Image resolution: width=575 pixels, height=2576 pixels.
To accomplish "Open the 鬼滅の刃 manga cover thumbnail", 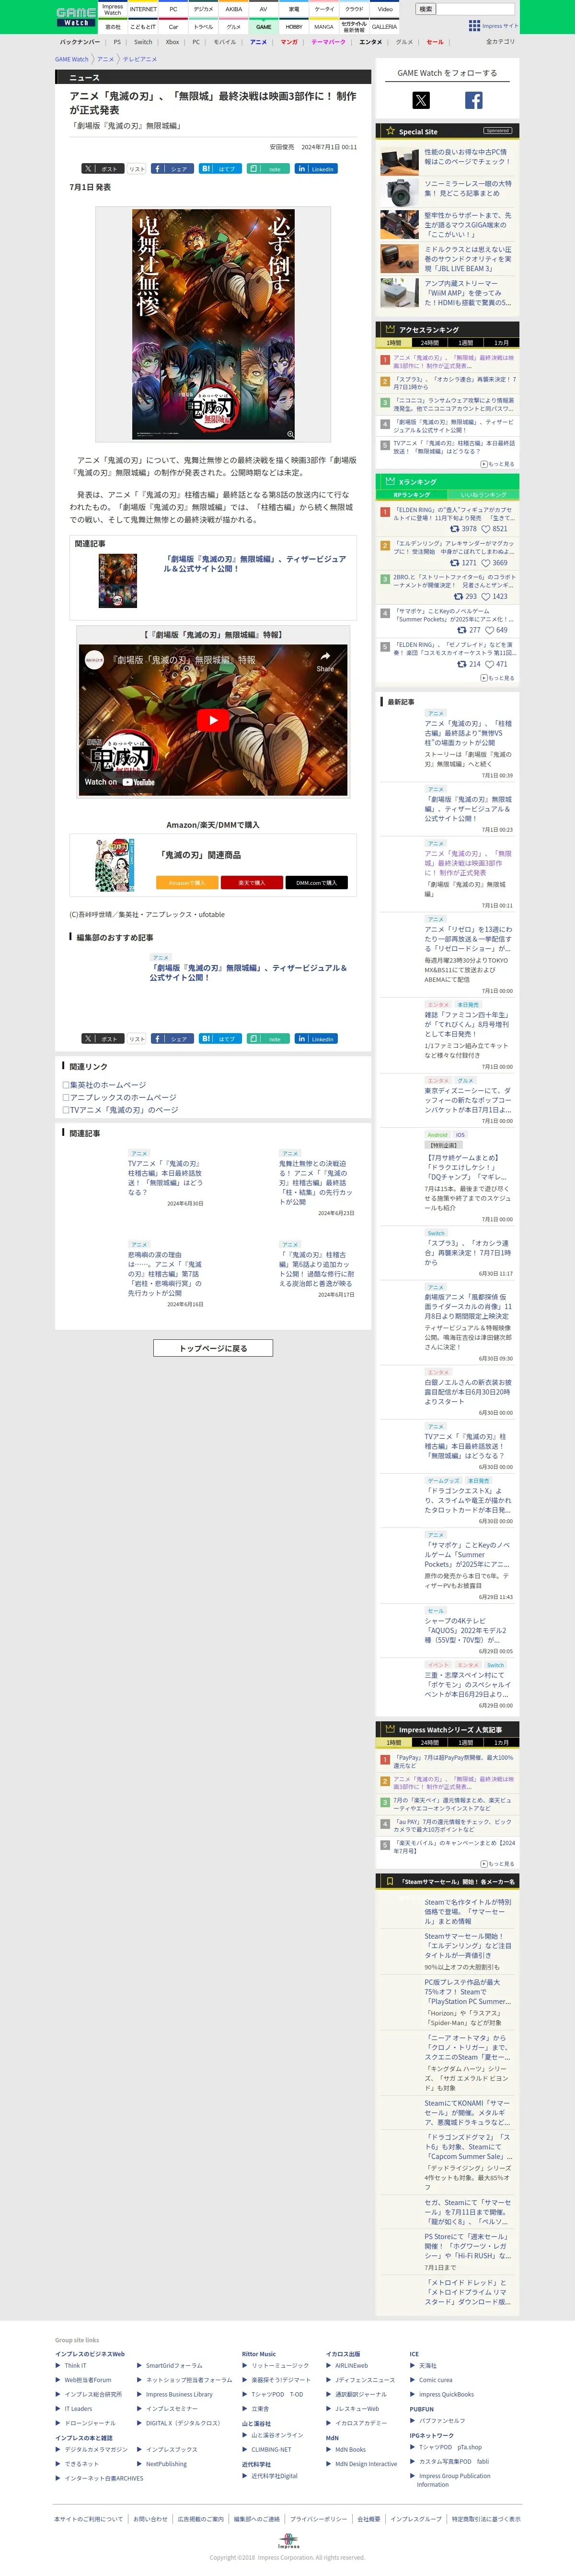I will pyautogui.click(x=114, y=866).
